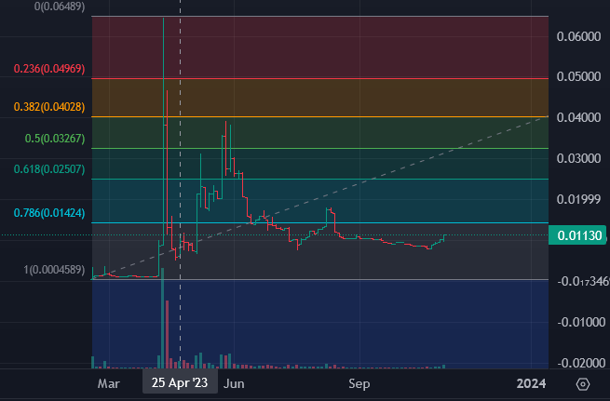Select the 0.382(0.04028) Fibonacci level label
The width and height of the screenshot is (610, 401).
point(49,107)
